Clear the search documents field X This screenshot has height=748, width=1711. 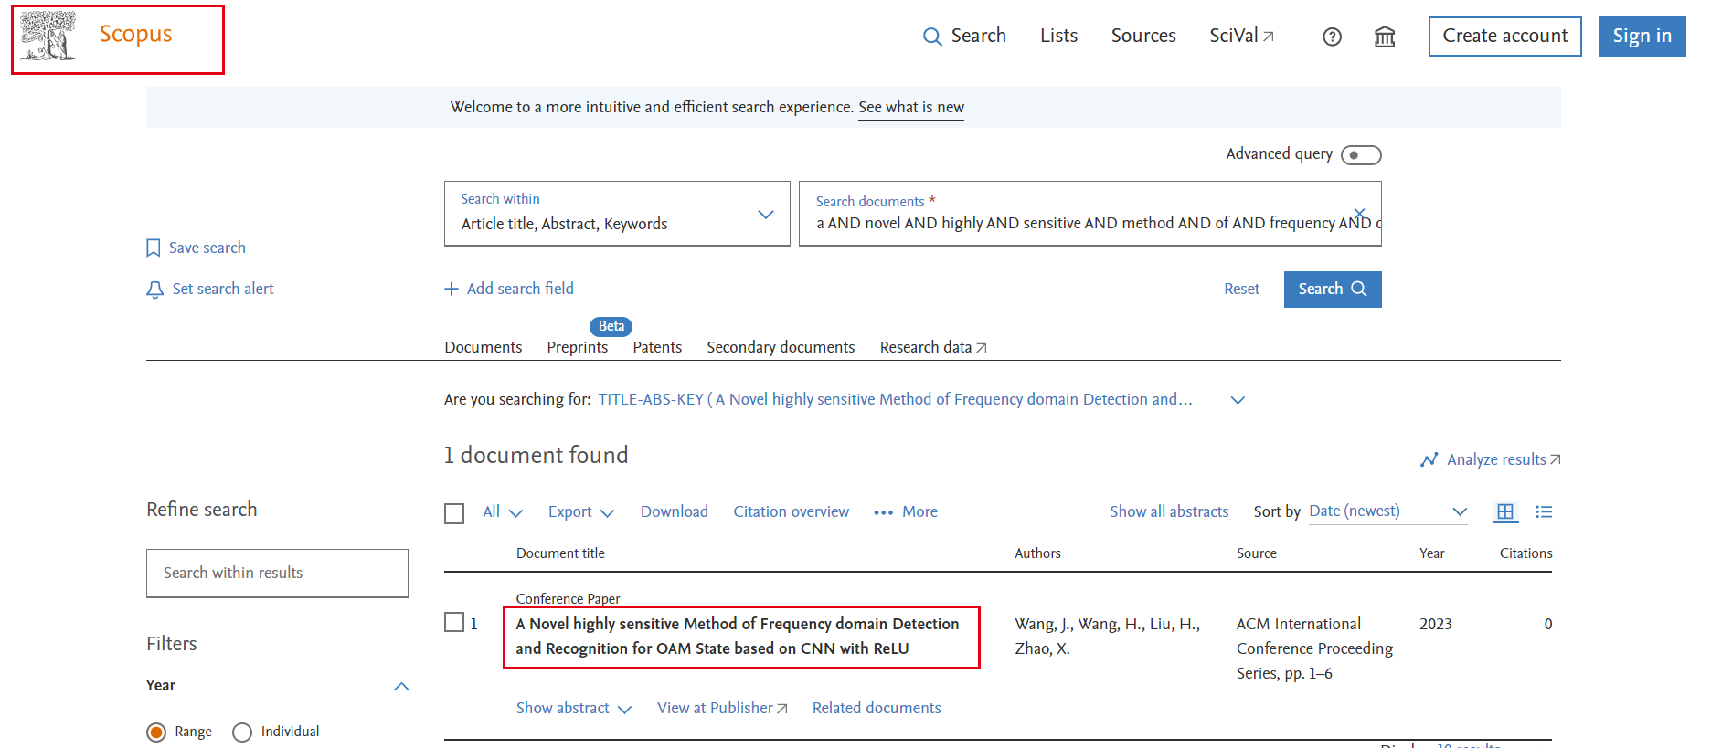1359,214
